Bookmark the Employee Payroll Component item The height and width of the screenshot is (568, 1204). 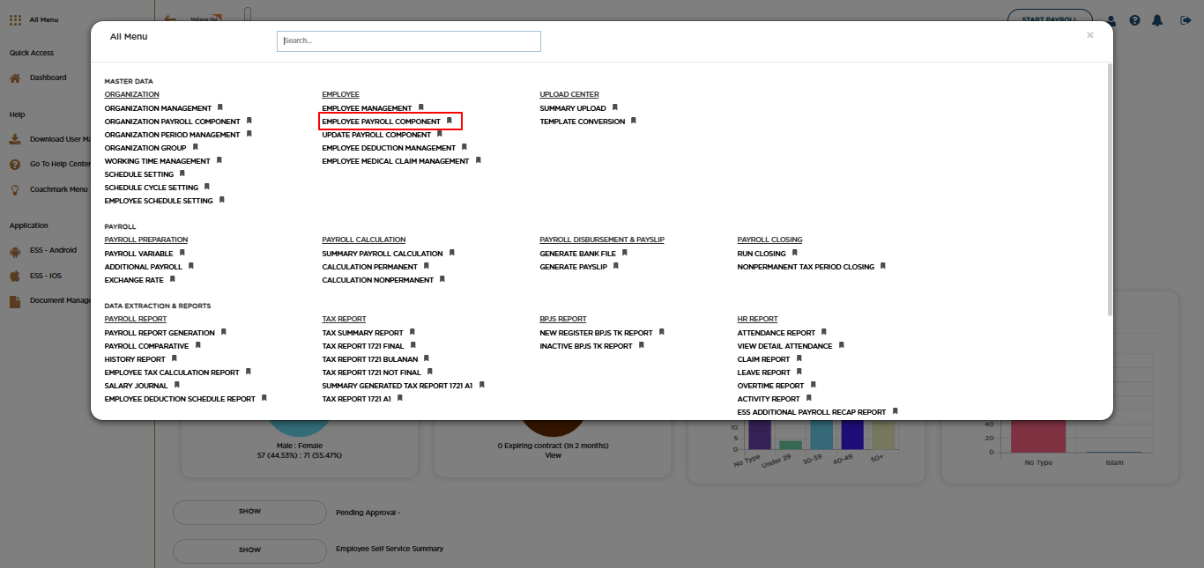pyautogui.click(x=450, y=121)
